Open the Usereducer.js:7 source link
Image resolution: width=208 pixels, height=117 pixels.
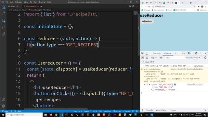195,84
